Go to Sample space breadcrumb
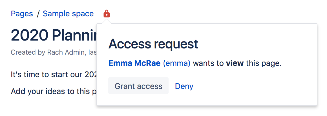This screenshot has width=327, height=116. pyautogui.click(x=68, y=14)
